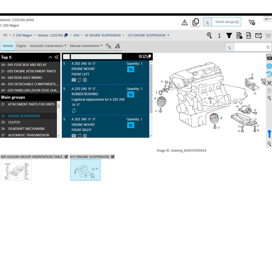Add A 202 240 16 17 to cart
This screenshot has width=272, height=272.
(131, 70)
